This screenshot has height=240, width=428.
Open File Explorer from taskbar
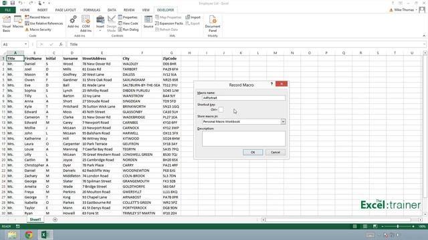point(12,235)
